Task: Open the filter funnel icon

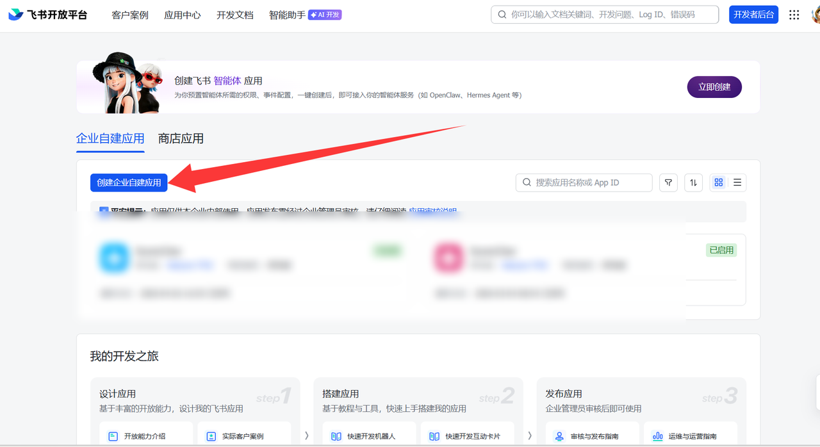Action: pyautogui.click(x=669, y=183)
